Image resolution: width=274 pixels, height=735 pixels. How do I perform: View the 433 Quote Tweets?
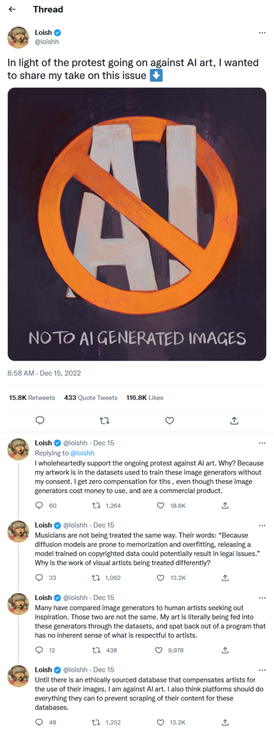90,397
